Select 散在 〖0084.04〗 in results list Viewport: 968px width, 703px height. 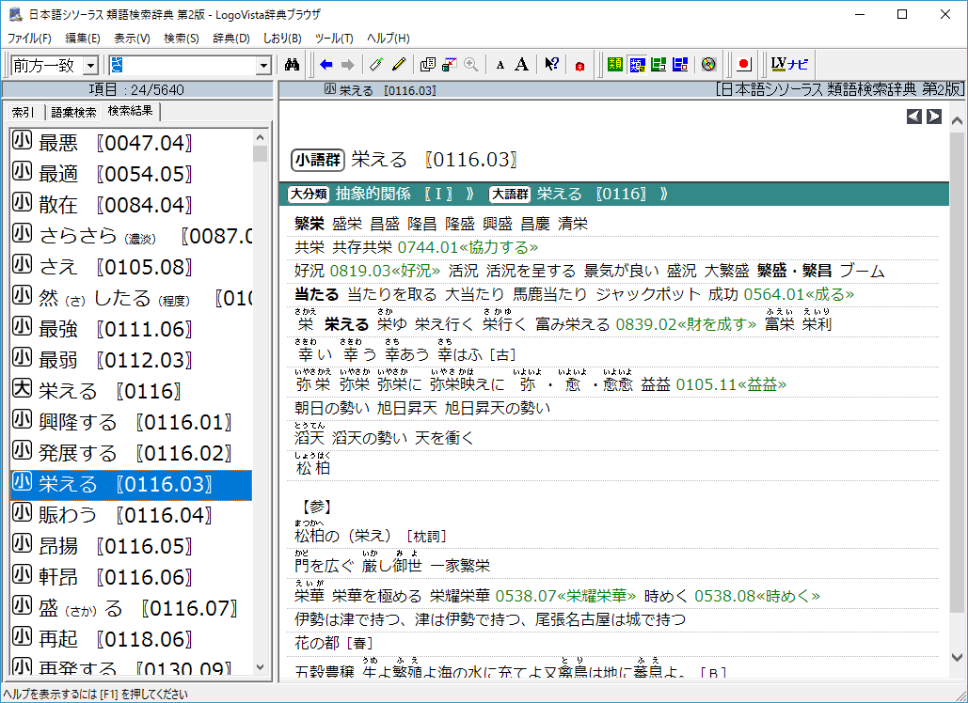[x=131, y=205]
